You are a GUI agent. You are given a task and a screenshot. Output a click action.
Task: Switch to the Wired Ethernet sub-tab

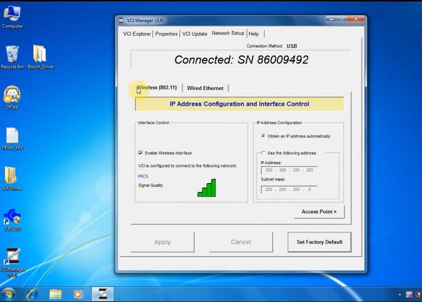coord(205,88)
